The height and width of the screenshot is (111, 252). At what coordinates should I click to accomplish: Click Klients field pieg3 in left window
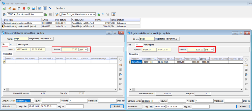(21, 39)
